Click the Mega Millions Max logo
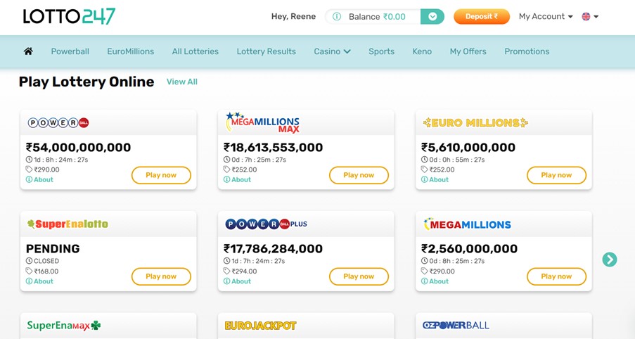Screen dimensions: 635x339 coord(263,122)
